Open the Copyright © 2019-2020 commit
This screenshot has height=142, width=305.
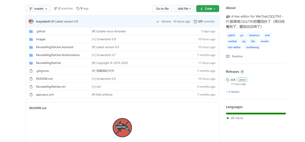point(110,63)
